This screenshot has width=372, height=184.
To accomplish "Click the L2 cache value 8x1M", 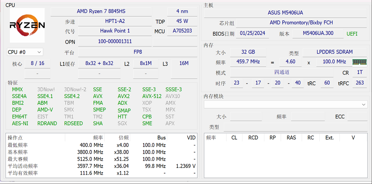I will (146, 63).
